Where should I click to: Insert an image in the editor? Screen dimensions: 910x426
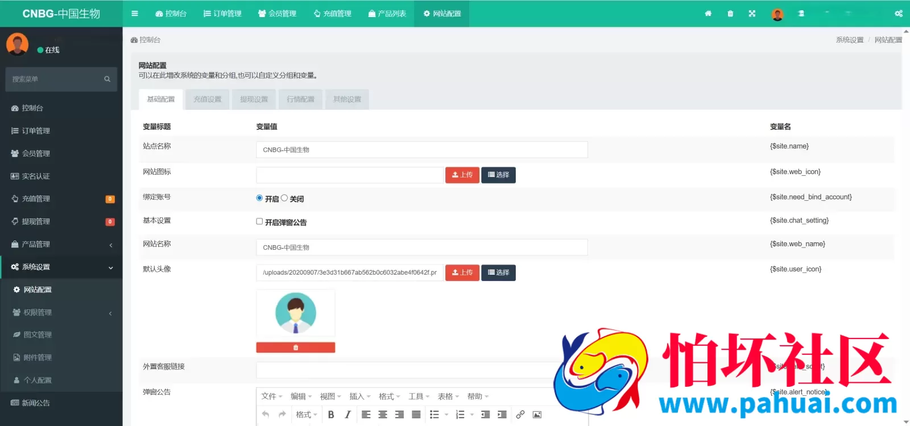[x=537, y=415]
